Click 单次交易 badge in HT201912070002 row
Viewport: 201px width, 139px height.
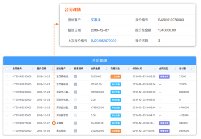point(116,123)
